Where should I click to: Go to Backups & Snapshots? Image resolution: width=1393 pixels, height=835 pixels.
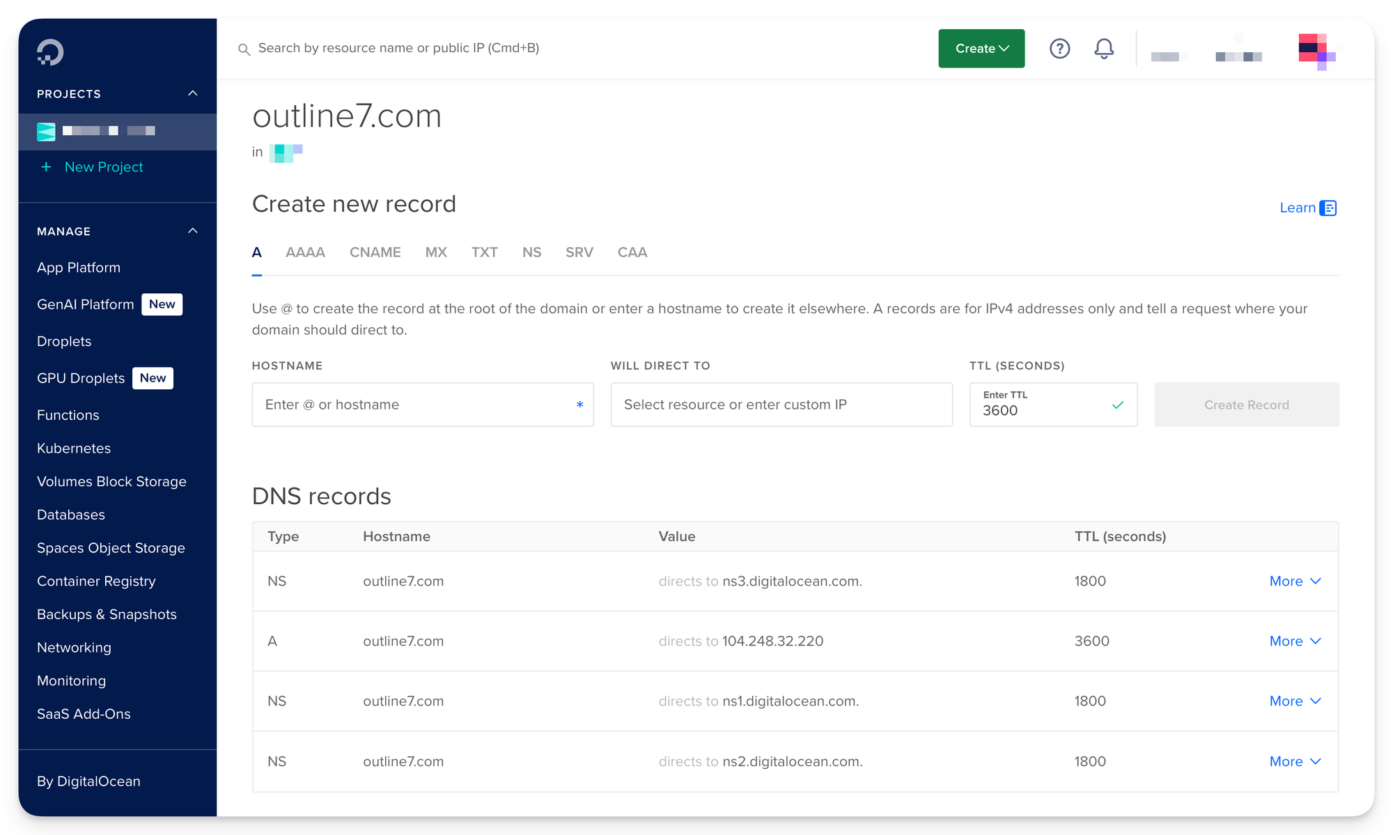point(107,615)
